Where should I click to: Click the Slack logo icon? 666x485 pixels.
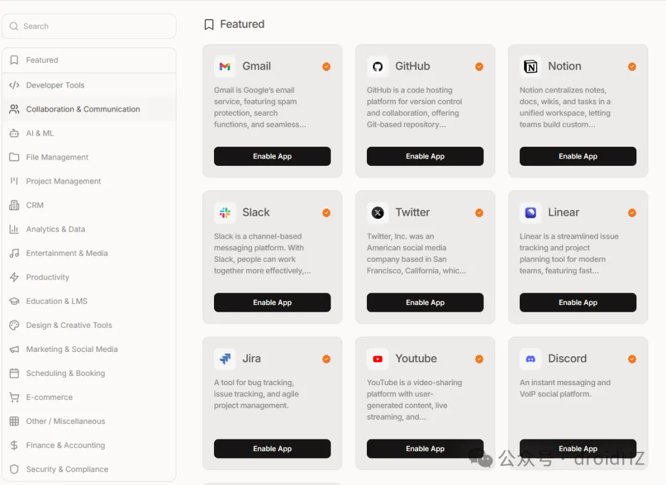pyautogui.click(x=224, y=213)
